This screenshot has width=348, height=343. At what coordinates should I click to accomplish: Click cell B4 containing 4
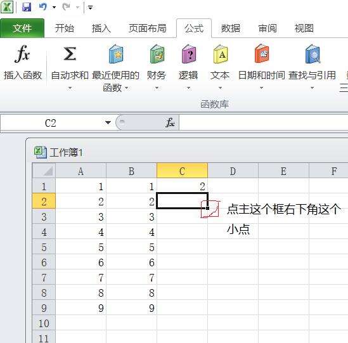tap(131, 232)
